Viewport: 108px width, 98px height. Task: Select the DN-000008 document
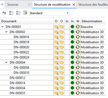(x=21, y=68)
